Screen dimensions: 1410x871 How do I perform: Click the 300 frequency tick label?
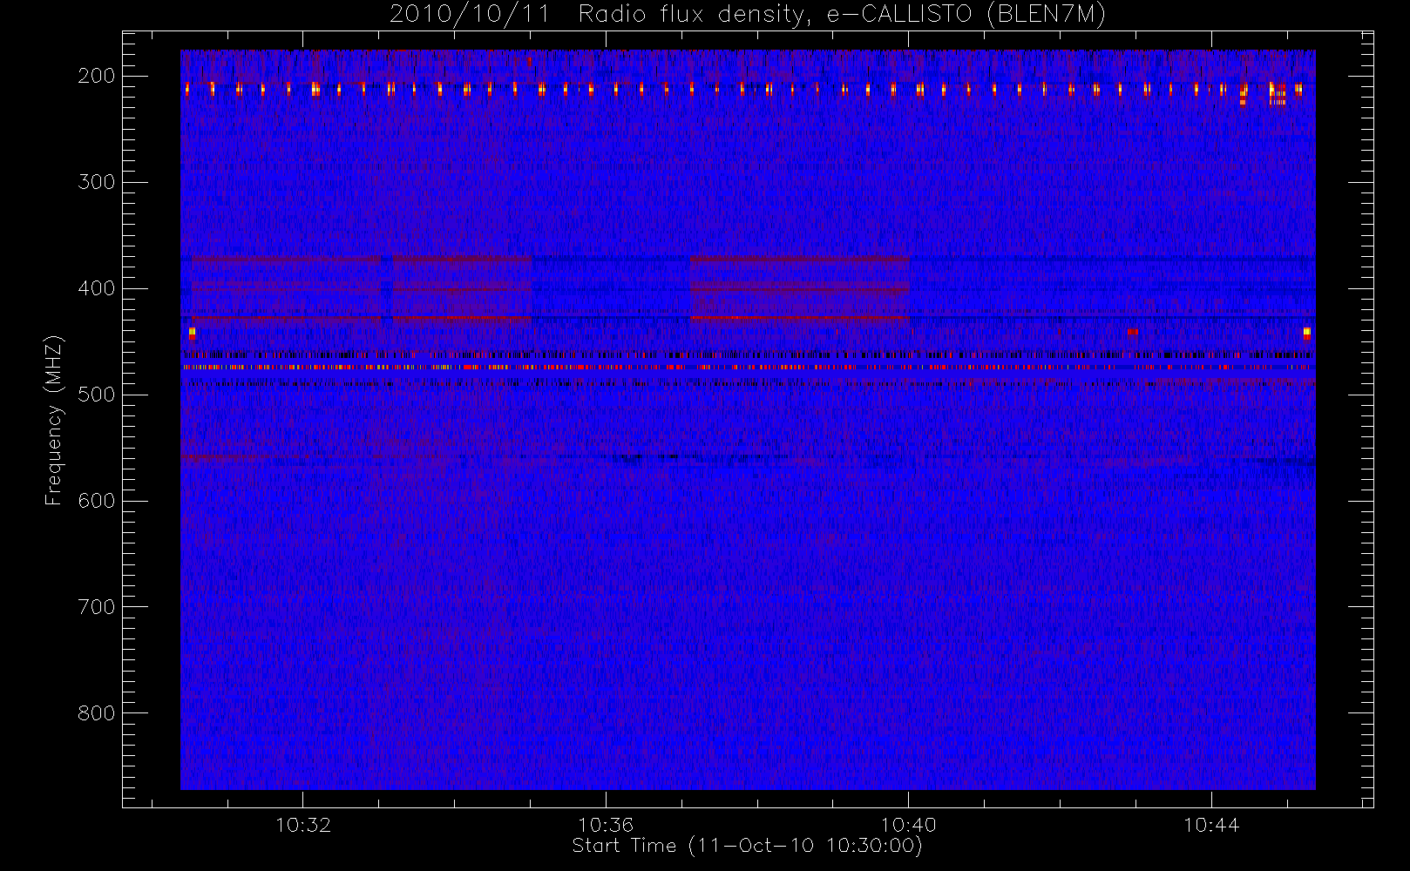(97, 182)
